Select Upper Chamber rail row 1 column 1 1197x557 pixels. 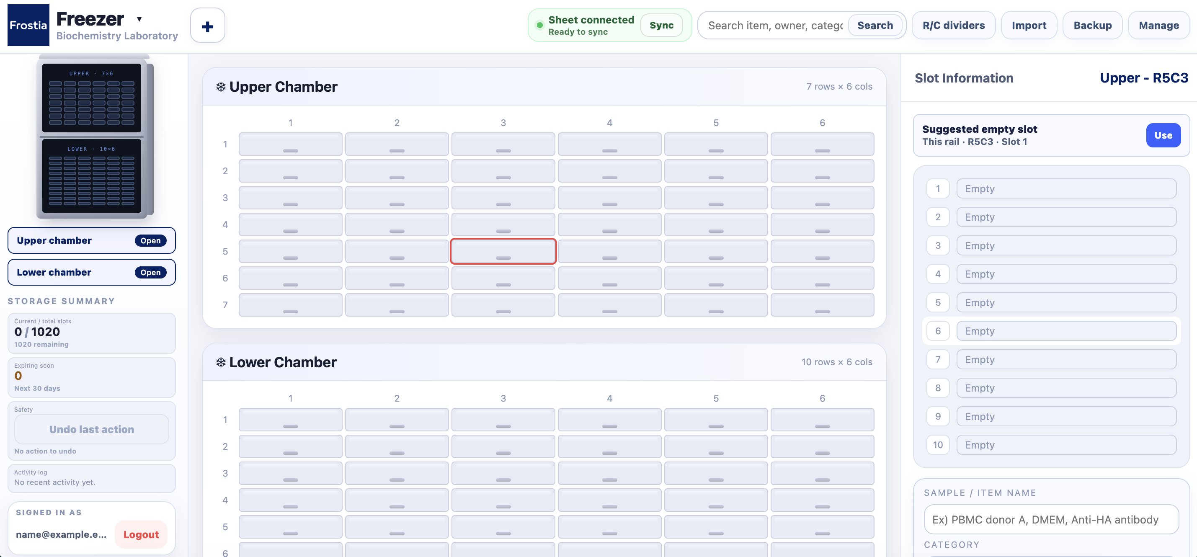point(290,144)
